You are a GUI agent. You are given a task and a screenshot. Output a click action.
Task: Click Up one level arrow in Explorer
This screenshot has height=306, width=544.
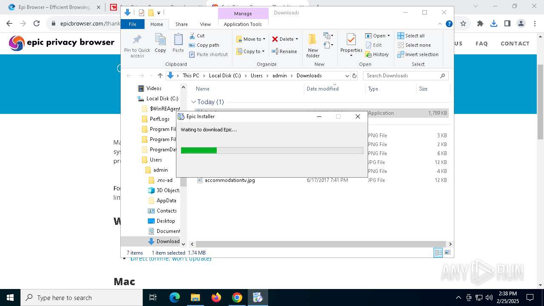160,76
